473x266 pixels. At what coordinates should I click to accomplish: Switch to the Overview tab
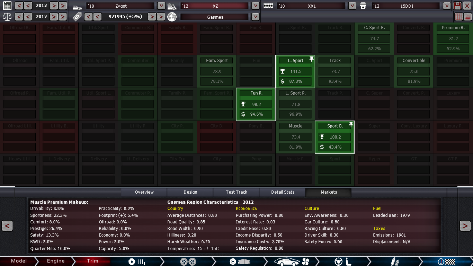144,192
